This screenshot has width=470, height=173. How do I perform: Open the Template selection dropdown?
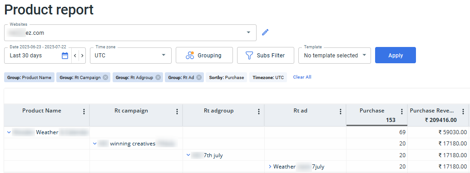pyautogui.click(x=335, y=56)
